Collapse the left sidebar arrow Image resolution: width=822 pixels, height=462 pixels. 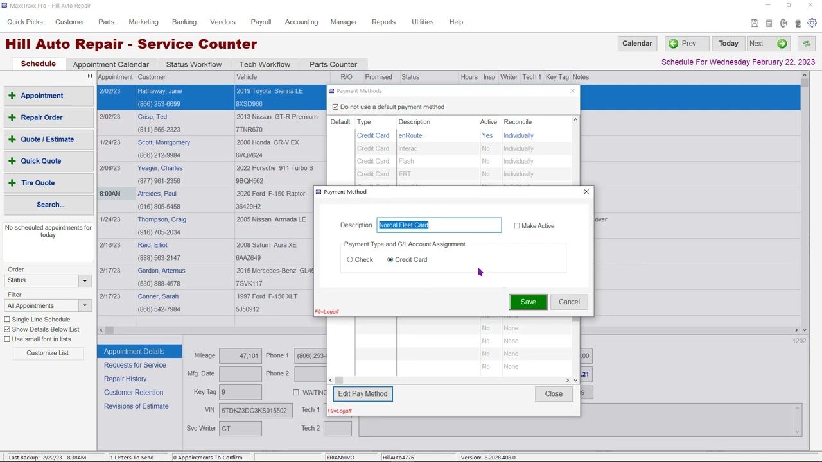[x=90, y=76]
